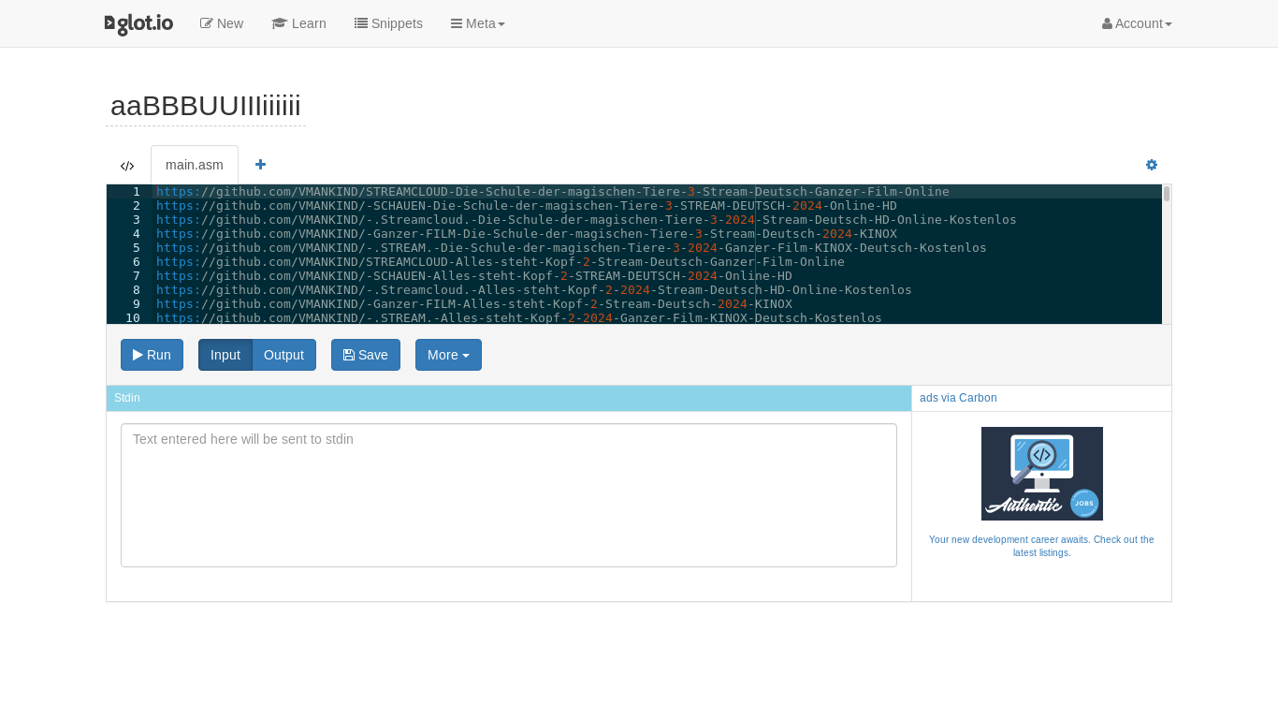Open the Account dropdown
1278x719 pixels.
tap(1137, 23)
